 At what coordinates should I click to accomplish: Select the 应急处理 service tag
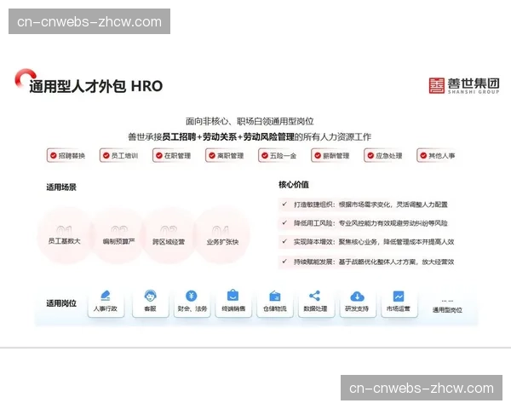385,156
